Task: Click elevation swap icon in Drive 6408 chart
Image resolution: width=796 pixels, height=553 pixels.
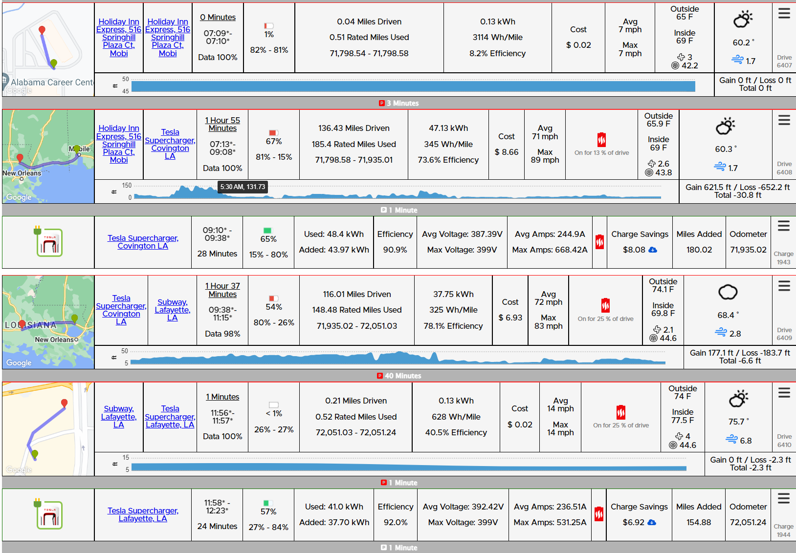Action: (x=114, y=192)
